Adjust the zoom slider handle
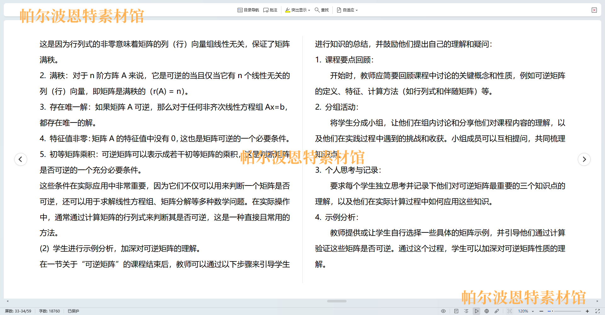605x315 pixels. click(552, 311)
